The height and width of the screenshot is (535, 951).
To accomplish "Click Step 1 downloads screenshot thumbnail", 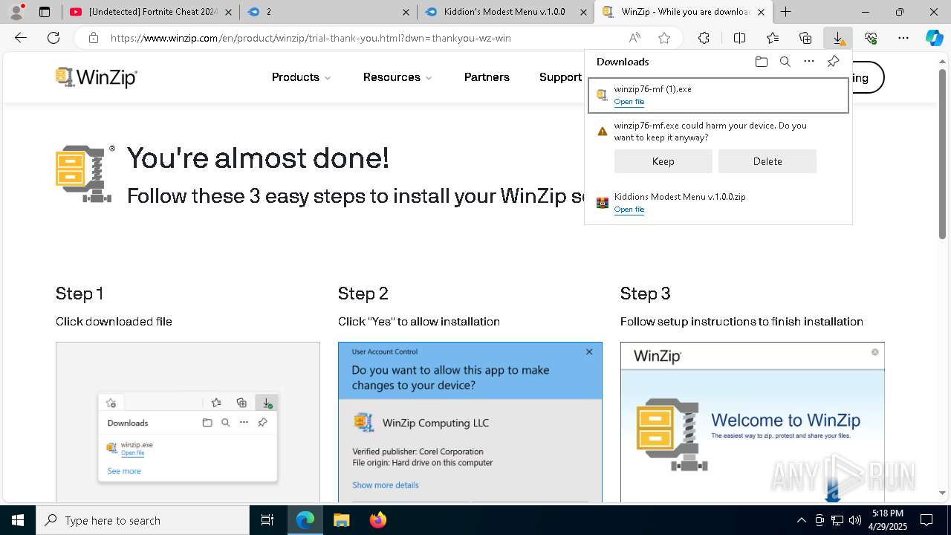I will pyautogui.click(x=188, y=421).
